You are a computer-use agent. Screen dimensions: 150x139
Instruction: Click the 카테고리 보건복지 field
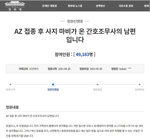coord(29,69)
